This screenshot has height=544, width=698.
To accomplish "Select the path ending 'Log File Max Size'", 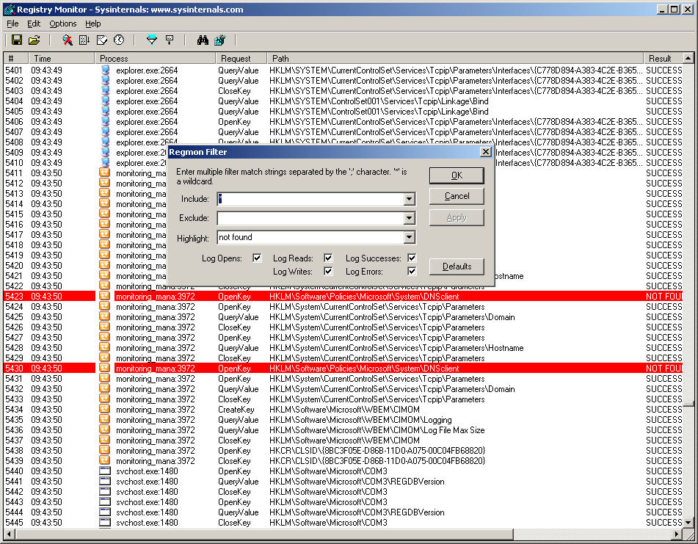I will pyautogui.click(x=377, y=430).
